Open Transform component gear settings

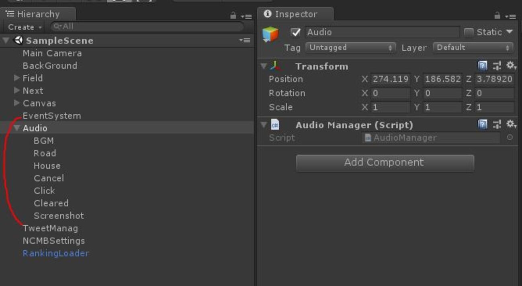(511, 65)
